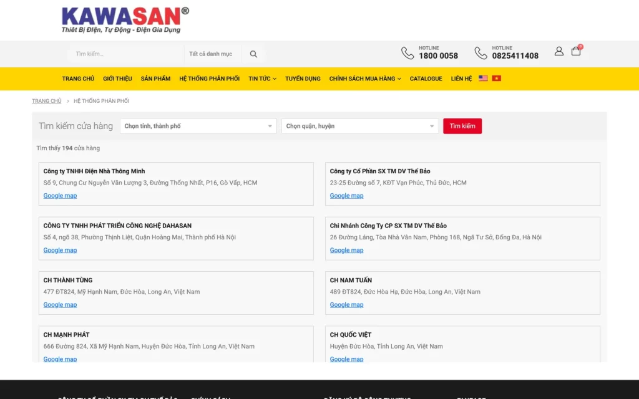Screen dimensions: 639x399
Task: Click the TRANG CHỦ breadcrumb link
Action: click(46, 101)
